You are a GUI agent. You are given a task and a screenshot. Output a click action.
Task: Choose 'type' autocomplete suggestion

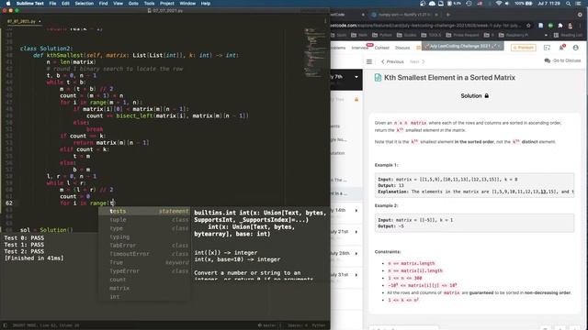[x=144, y=228]
